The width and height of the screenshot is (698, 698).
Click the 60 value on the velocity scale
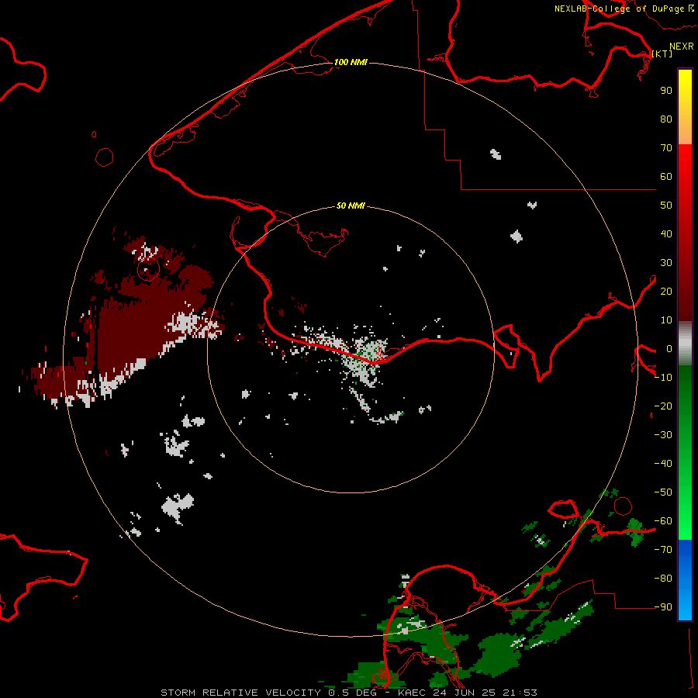click(666, 176)
